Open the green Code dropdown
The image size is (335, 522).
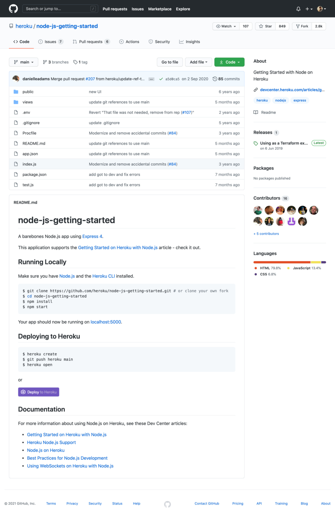[229, 62]
